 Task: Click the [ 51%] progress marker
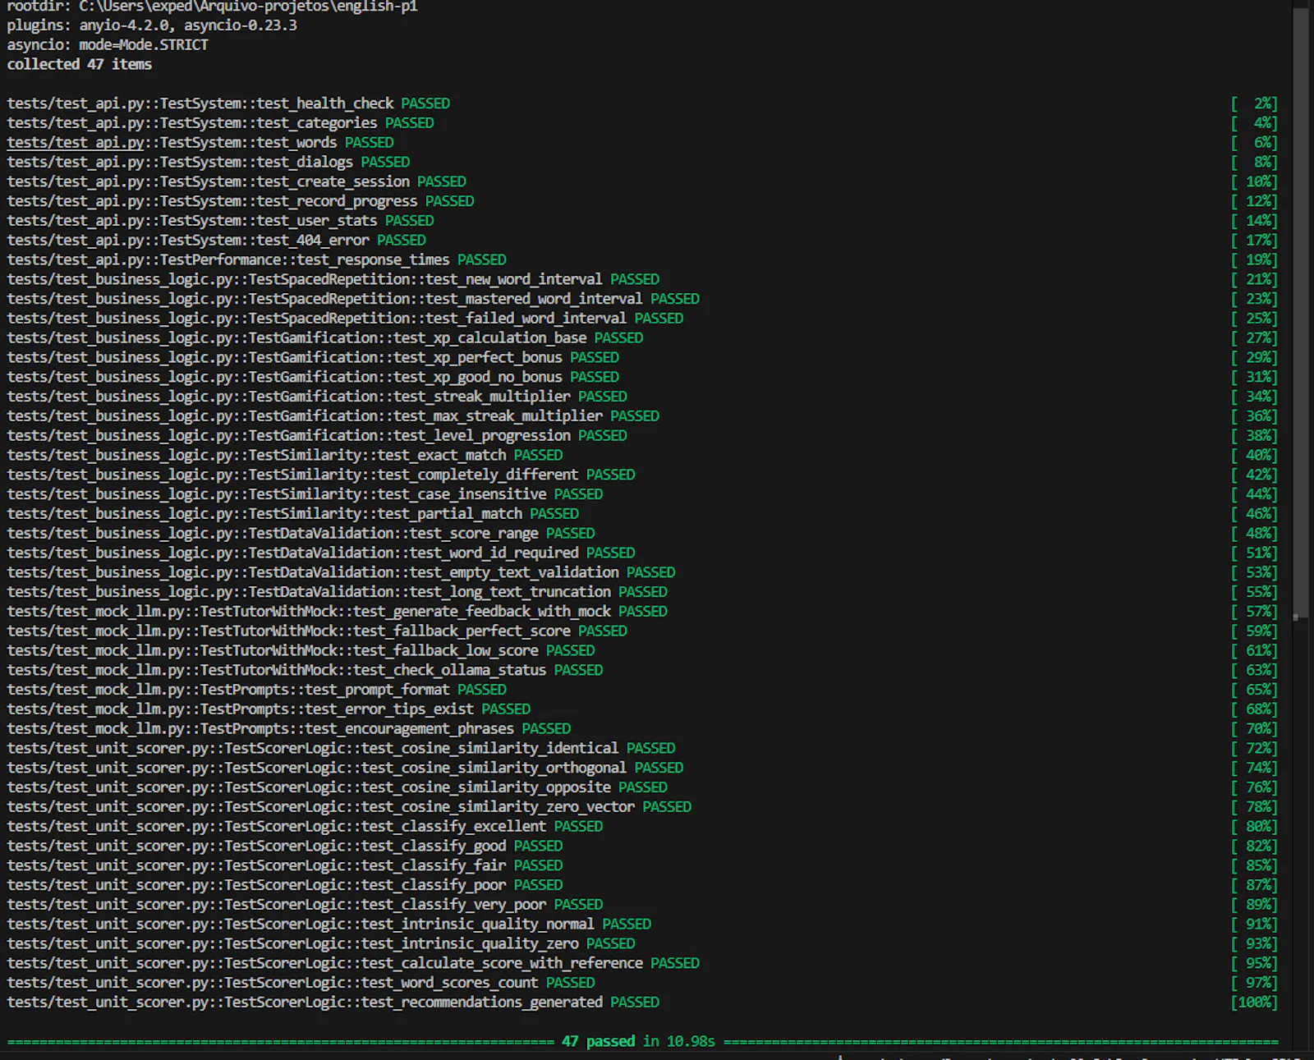click(x=1254, y=553)
